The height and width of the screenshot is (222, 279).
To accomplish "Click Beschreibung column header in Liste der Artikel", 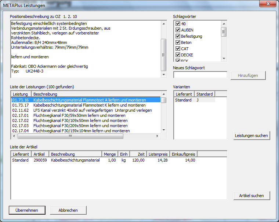I will [75, 154].
